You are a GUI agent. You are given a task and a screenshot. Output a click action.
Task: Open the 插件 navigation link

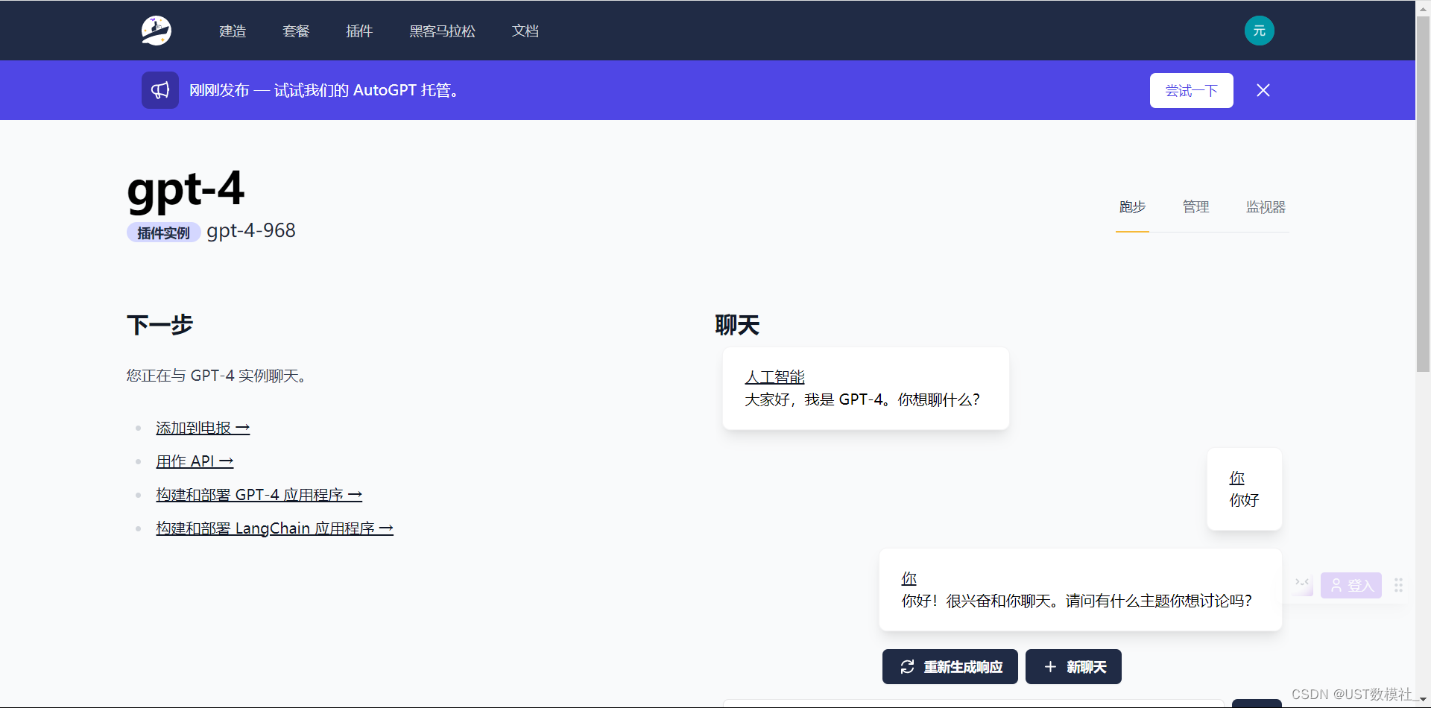click(x=359, y=31)
